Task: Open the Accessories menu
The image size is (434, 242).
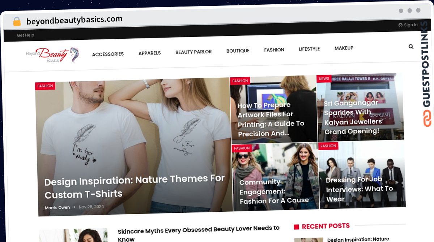Action: coord(108,54)
